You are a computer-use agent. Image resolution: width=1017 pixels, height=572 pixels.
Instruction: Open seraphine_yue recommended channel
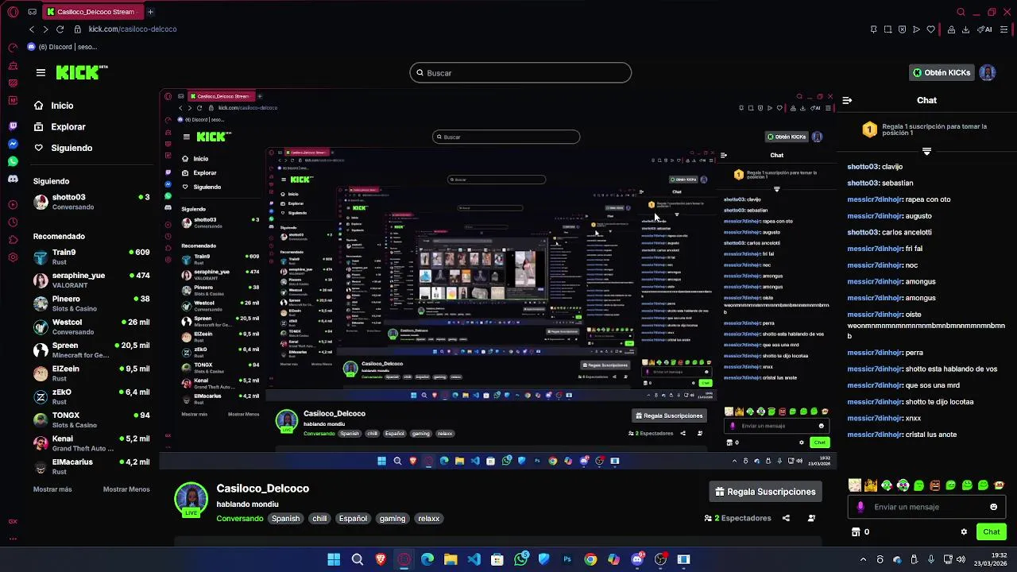coord(91,280)
